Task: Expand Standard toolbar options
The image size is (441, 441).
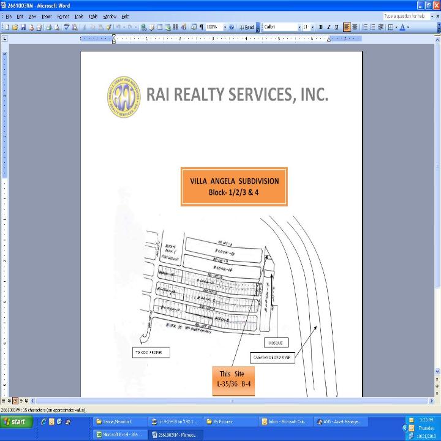Action: click(x=257, y=28)
